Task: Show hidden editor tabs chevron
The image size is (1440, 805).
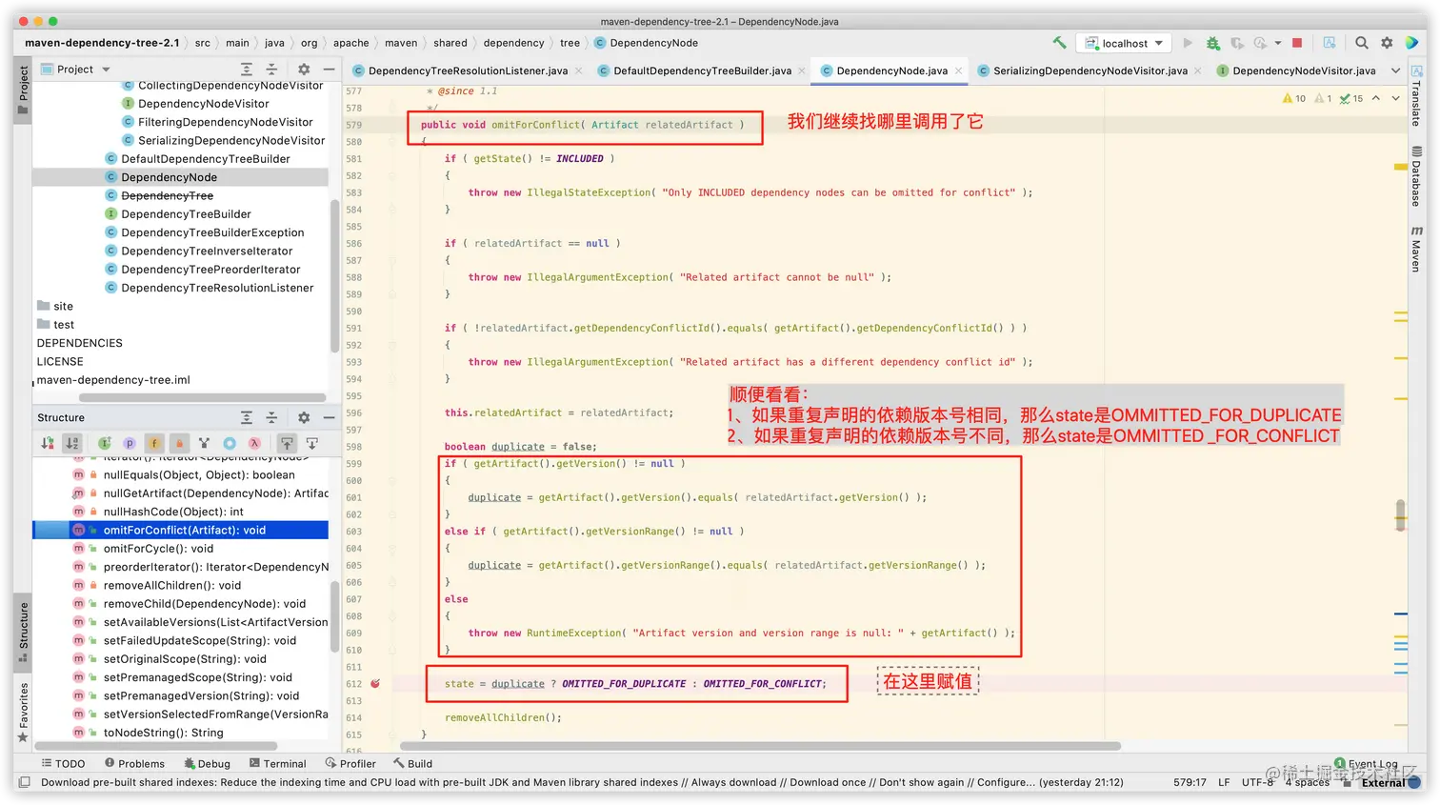Action: pyautogui.click(x=1395, y=70)
